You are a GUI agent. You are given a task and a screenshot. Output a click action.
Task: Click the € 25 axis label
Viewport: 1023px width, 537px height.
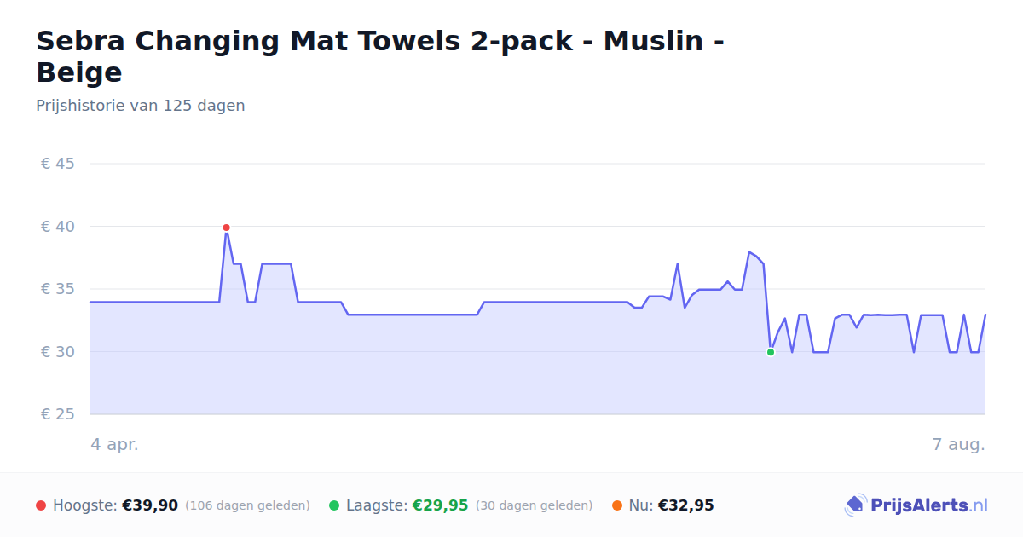[58, 414]
